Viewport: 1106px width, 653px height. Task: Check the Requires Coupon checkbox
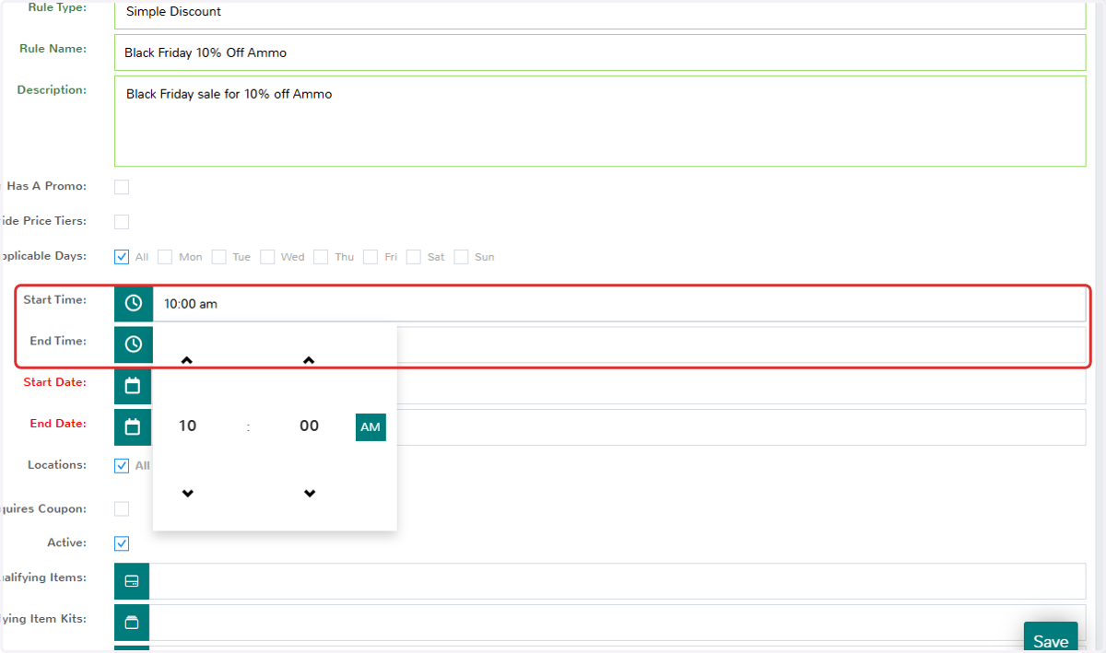click(122, 508)
